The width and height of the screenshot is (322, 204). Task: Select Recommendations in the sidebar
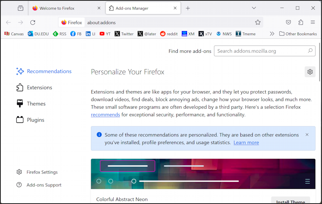click(44, 71)
